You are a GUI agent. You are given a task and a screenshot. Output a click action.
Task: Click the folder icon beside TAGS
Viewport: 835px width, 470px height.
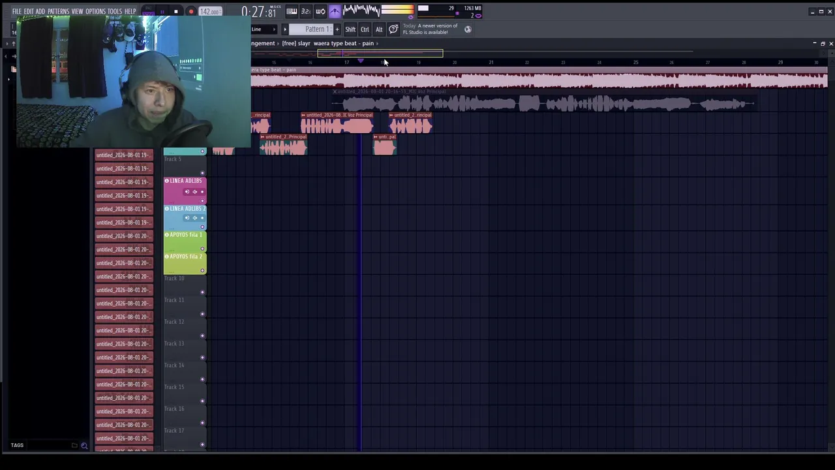(74, 445)
